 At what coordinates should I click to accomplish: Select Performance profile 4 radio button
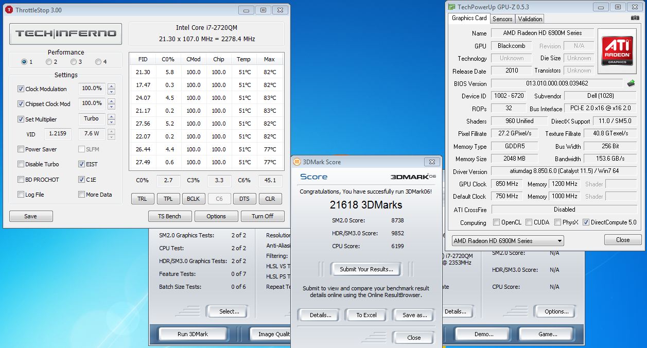98,62
